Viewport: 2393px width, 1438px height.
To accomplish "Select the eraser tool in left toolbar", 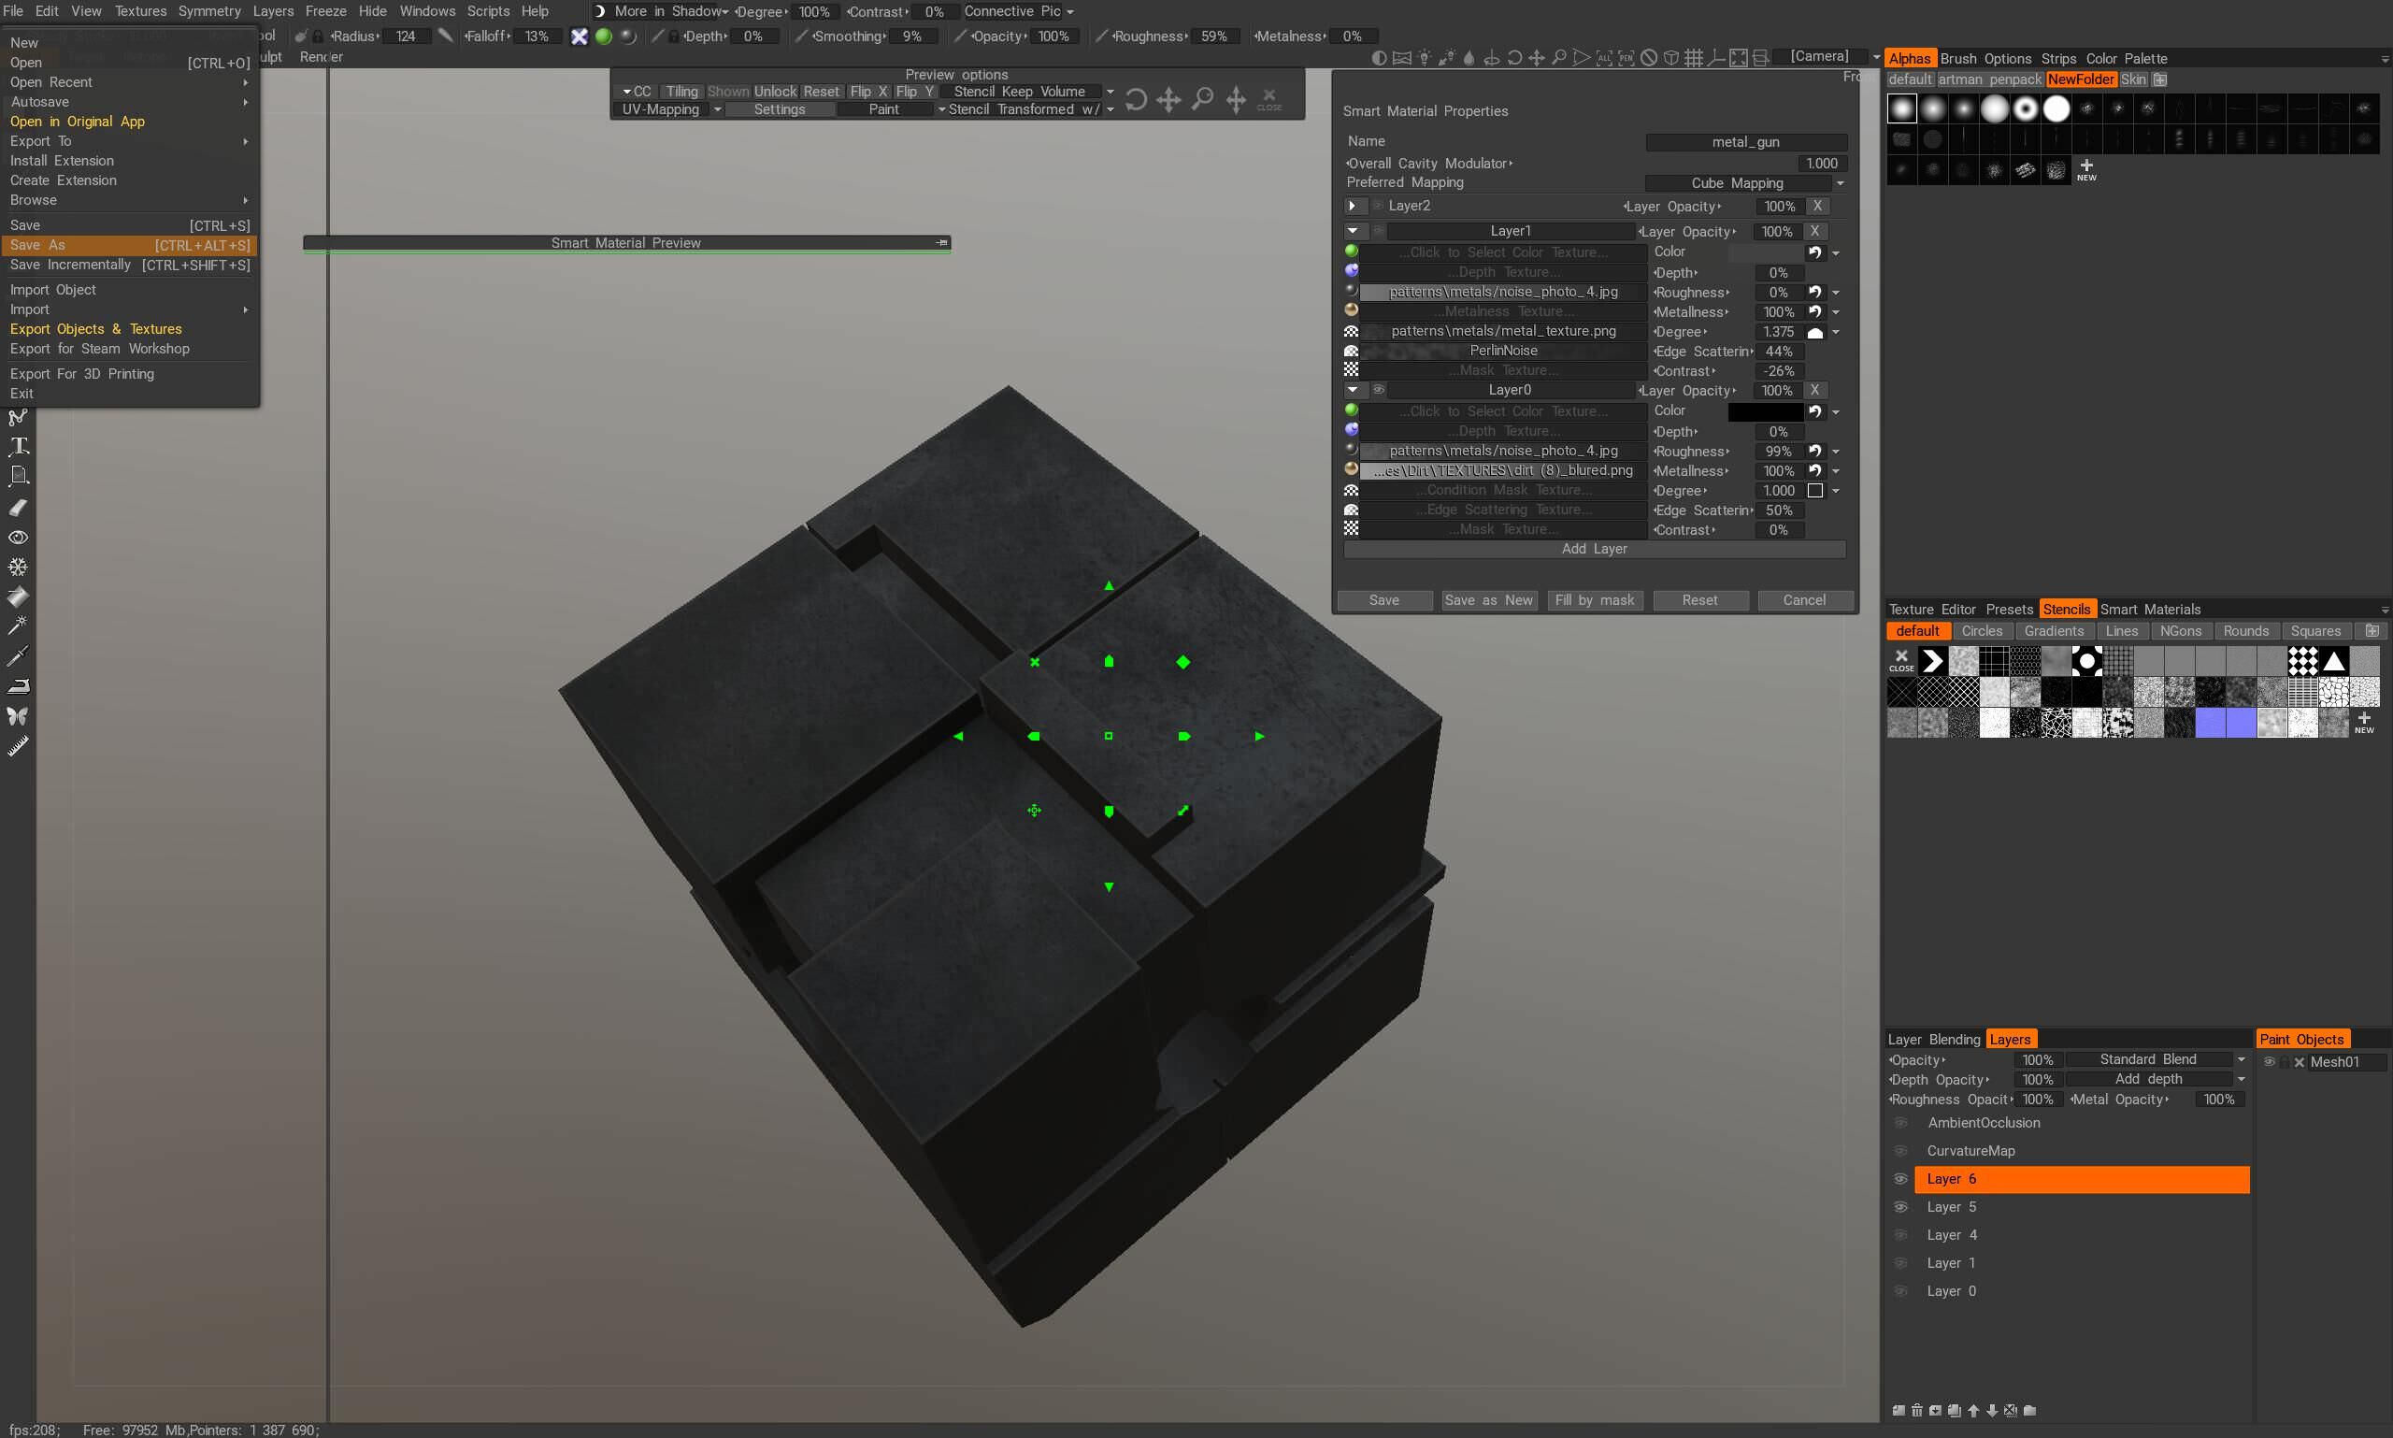I will pos(19,507).
